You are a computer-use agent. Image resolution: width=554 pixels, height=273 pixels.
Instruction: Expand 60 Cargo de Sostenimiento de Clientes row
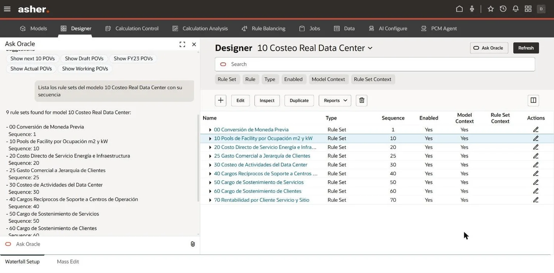click(210, 191)
